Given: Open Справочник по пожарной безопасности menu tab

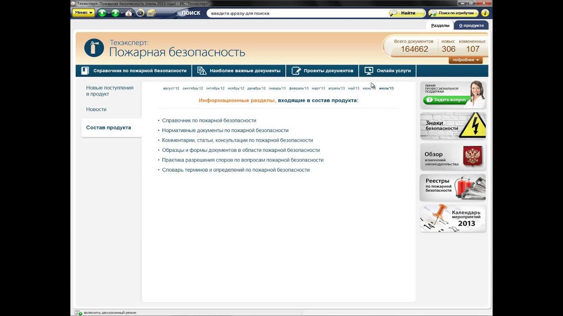Looking at the screenshot, I should [x=134, y=71].
